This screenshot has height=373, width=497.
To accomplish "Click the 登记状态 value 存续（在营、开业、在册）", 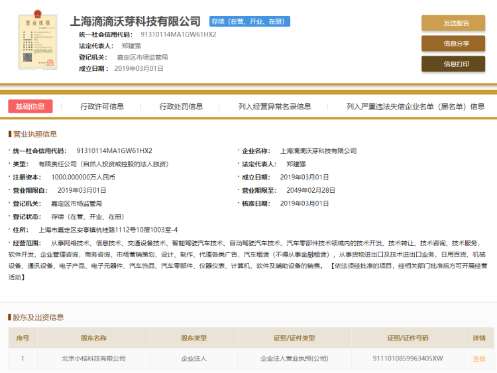I will tap(87, 217).
